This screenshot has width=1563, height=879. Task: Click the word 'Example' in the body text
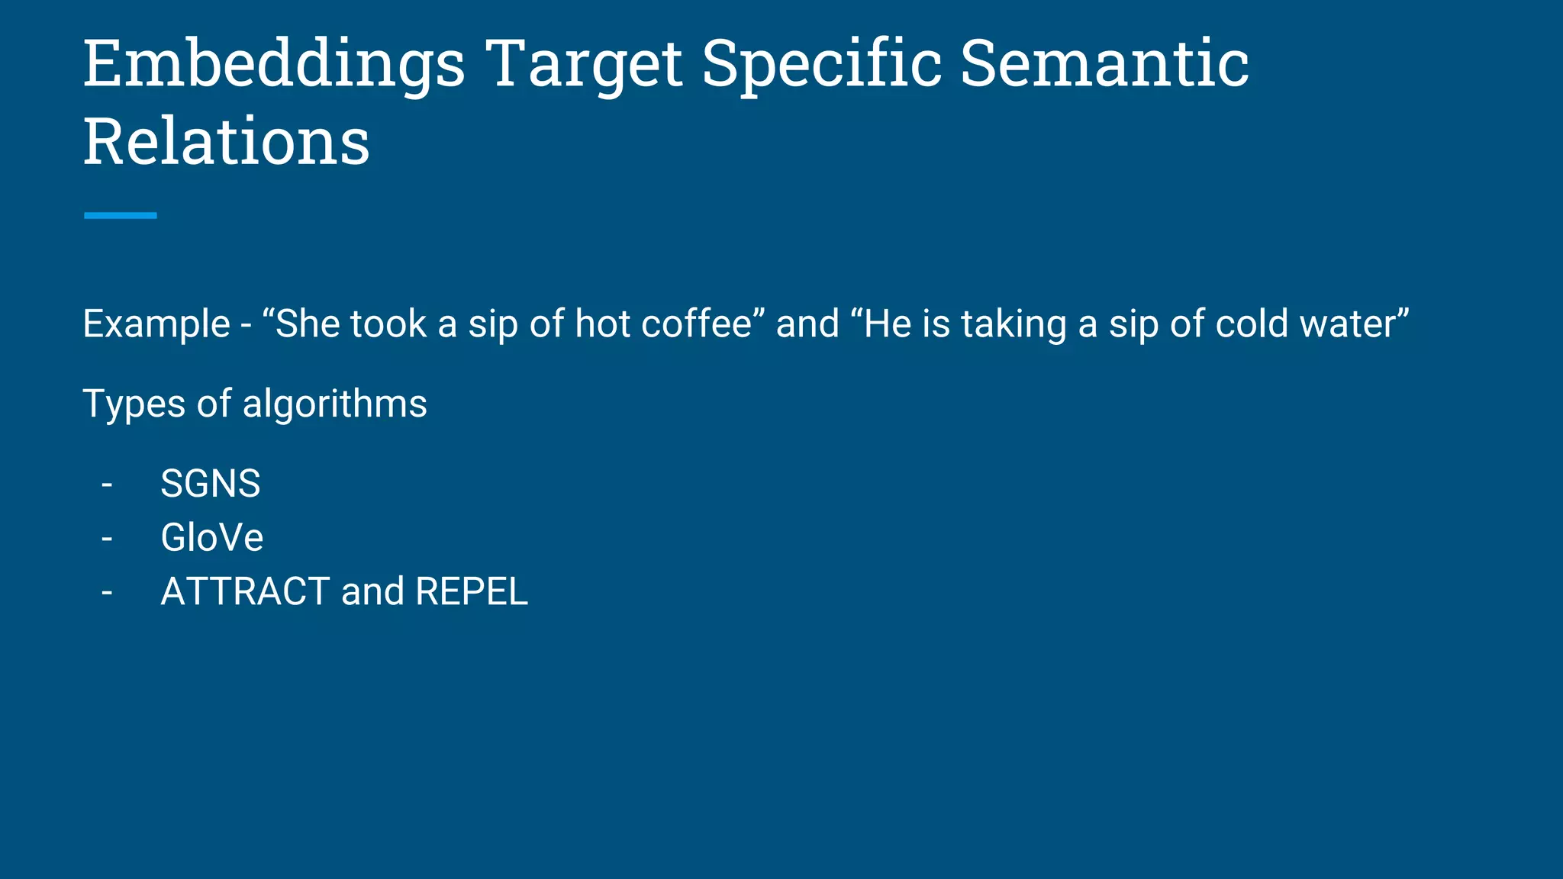pyautogui.click(x=156, y=324)
